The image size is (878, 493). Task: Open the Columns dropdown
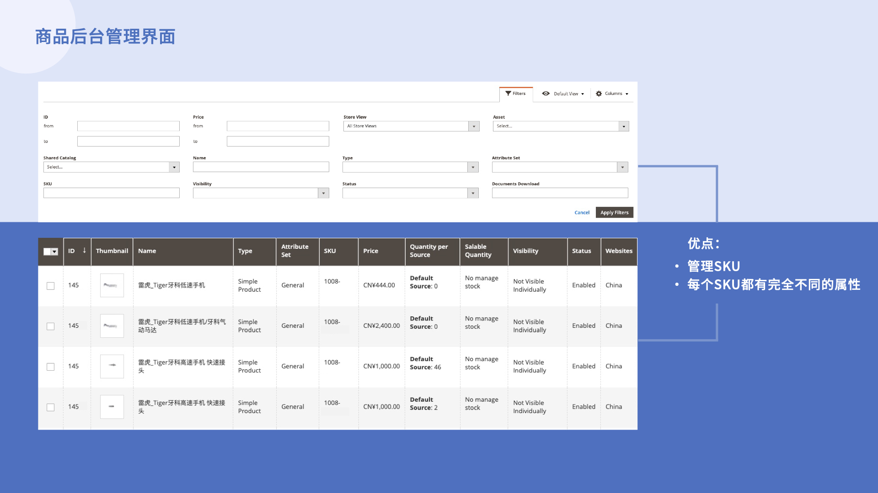point(612,94)
